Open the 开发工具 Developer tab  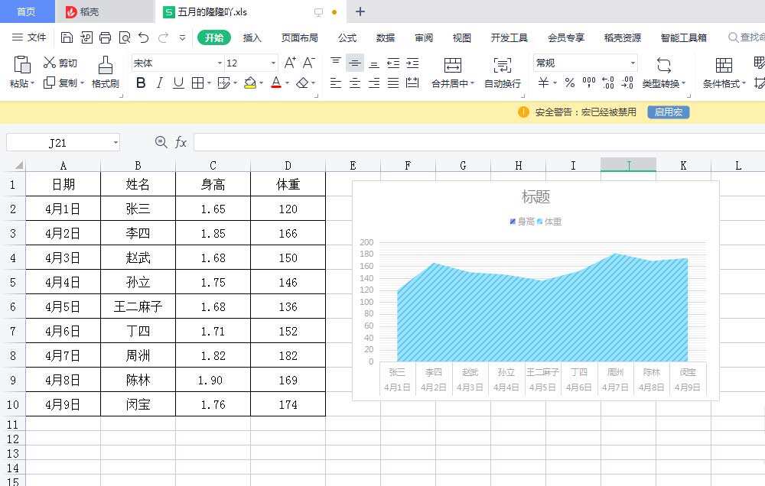point(509,37)
